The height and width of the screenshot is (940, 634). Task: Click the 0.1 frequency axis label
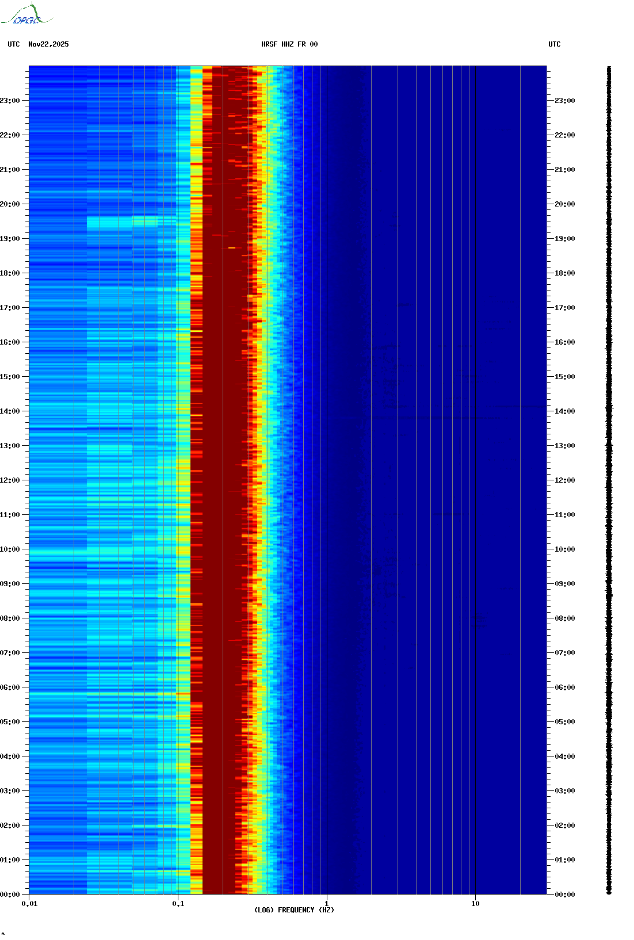pos(178,904)
